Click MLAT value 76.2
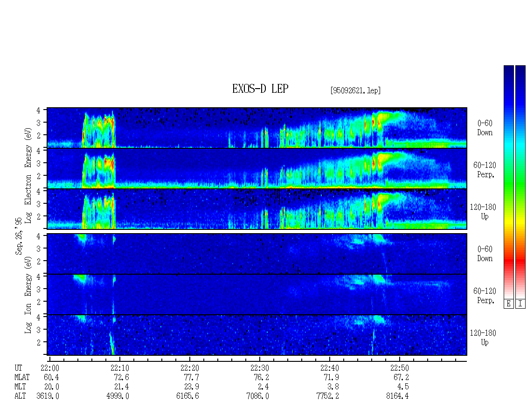This screenshot has width=527, height=408. 261,377
